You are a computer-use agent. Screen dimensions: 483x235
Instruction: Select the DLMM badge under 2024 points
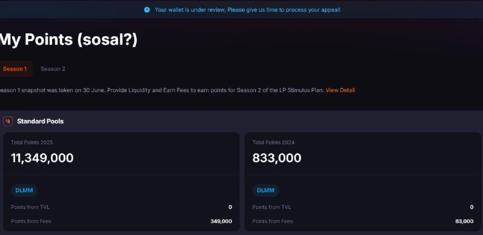pyautogui.click(x=266, y=190)
